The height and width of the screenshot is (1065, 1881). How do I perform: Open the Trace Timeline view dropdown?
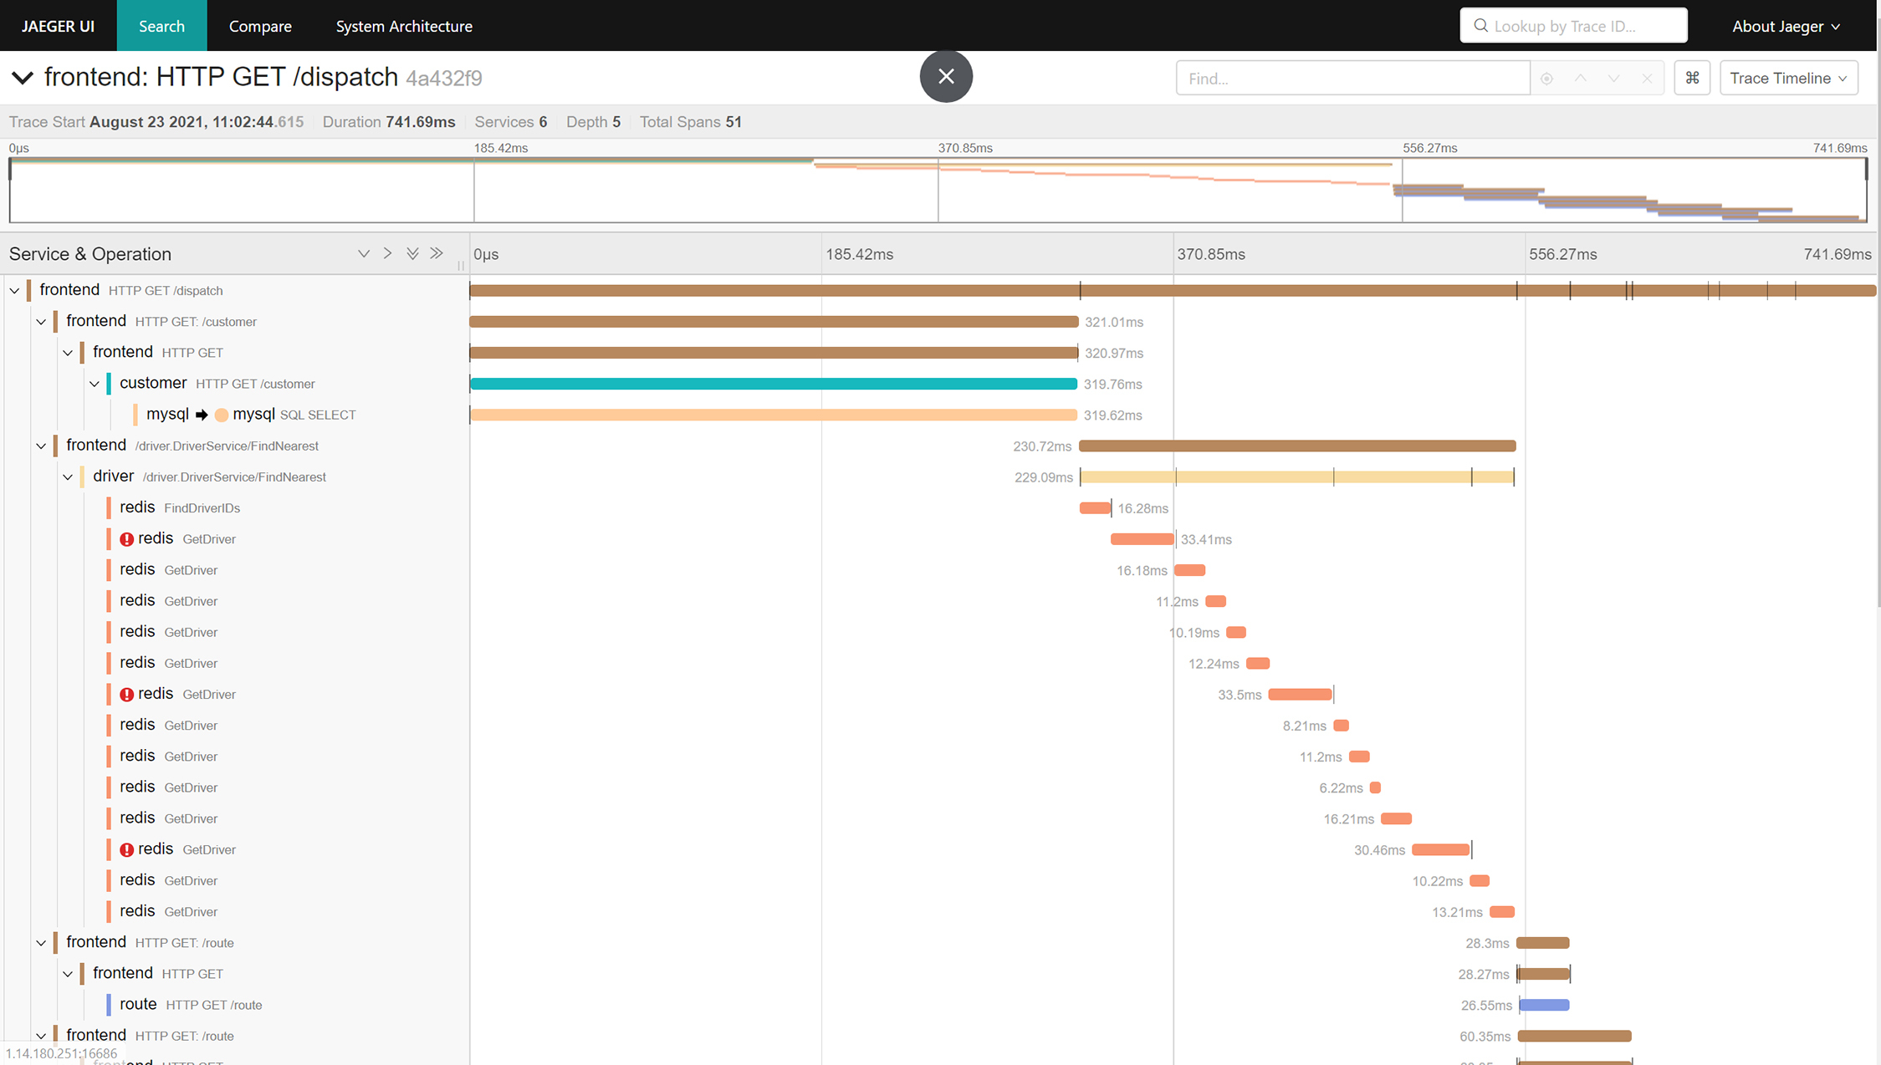pos(1788,78)
